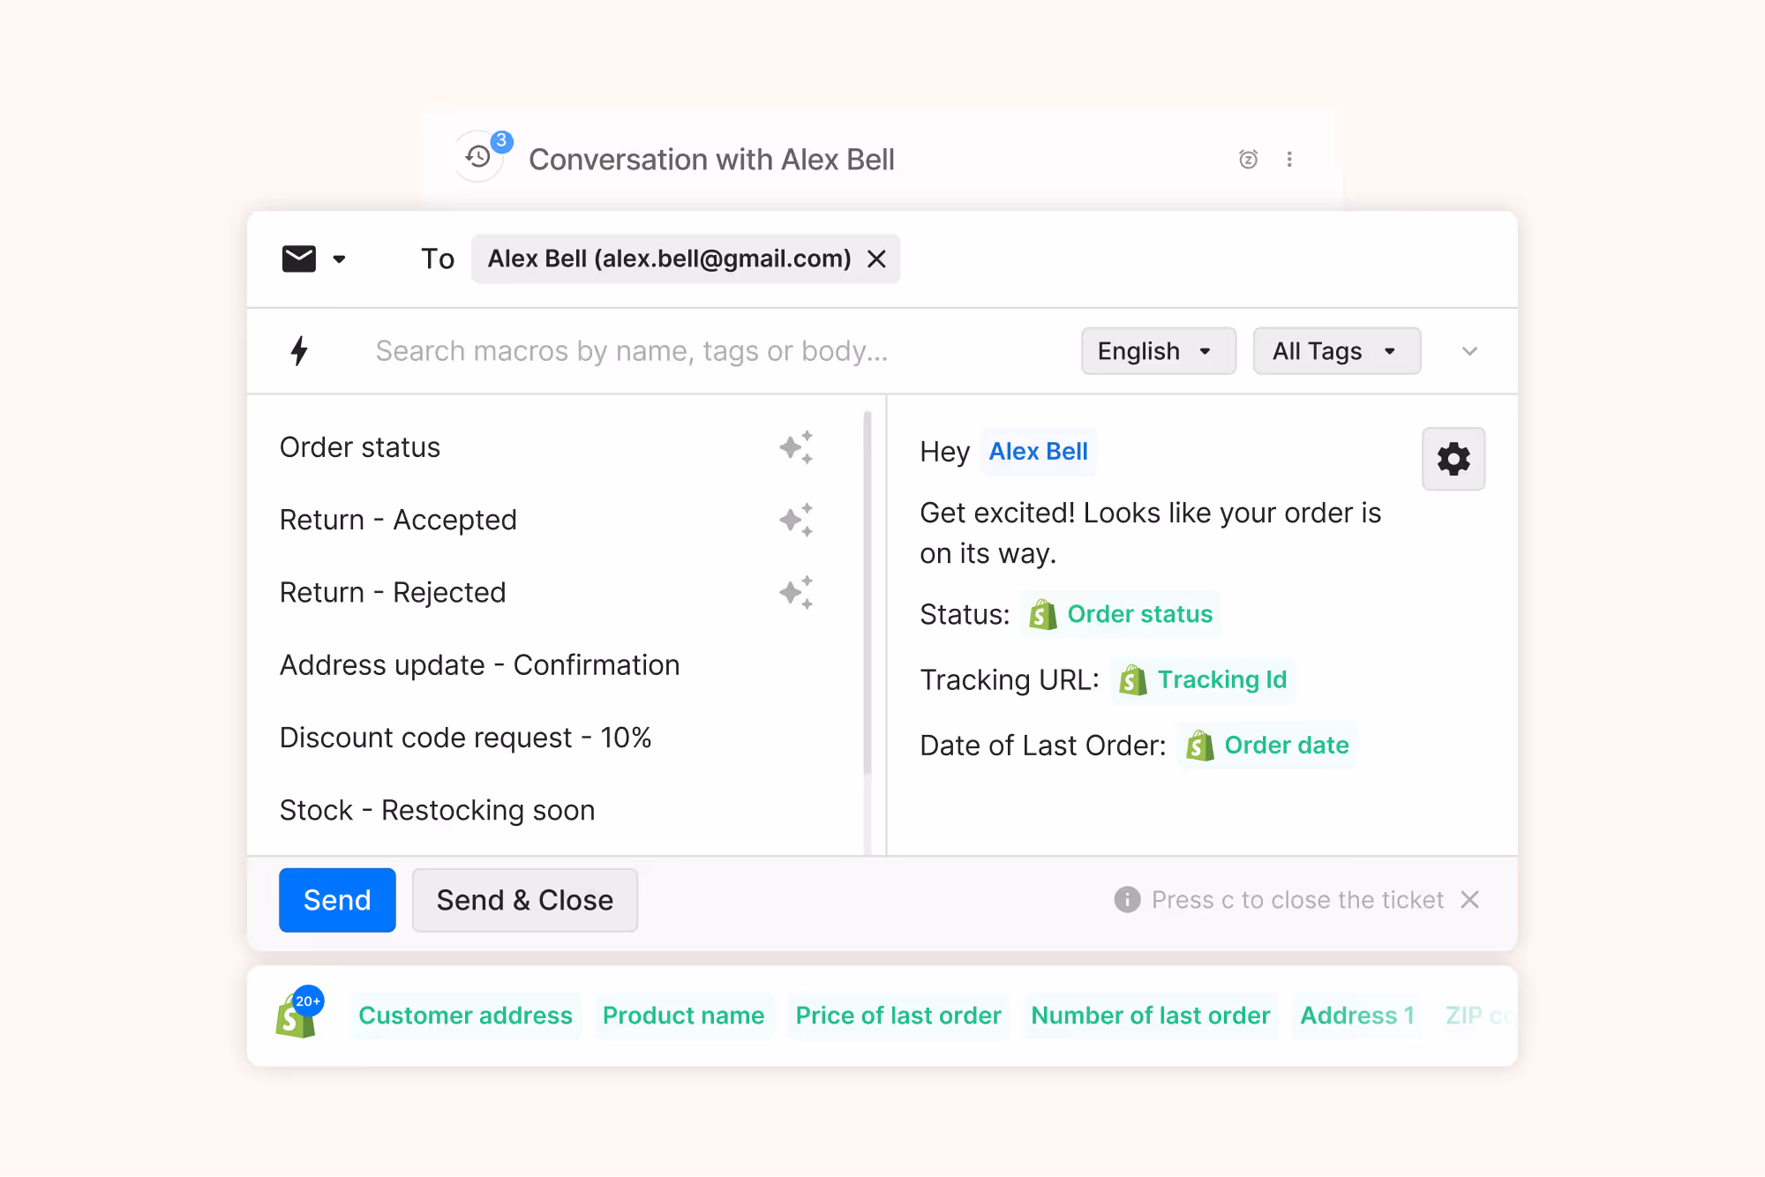Insert the Address 1 variable
The image size is (1765, 1177).
point(1357,1016)
